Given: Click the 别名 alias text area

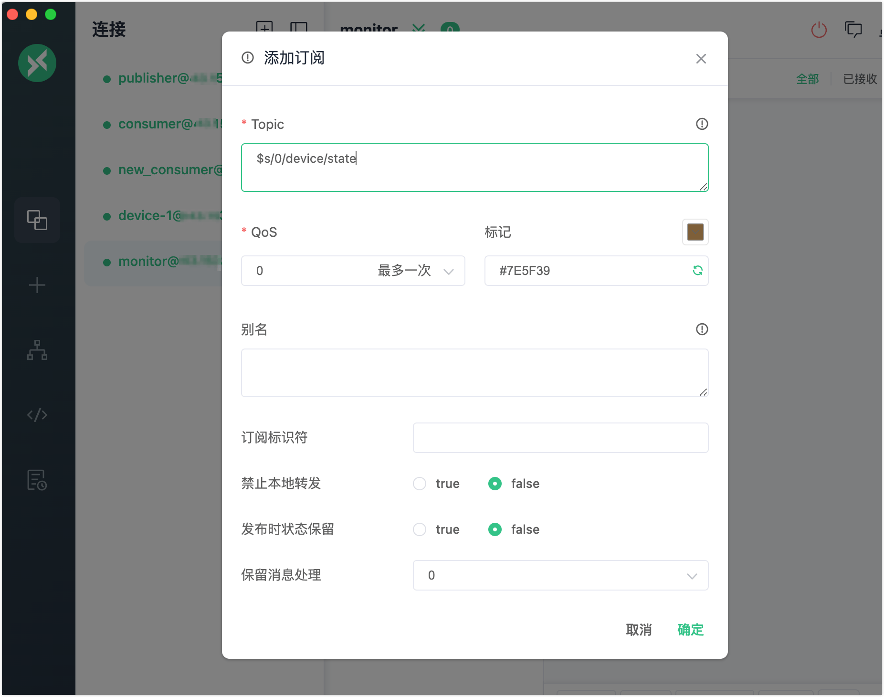Looking at the screenshot, I should coord(474,373).
